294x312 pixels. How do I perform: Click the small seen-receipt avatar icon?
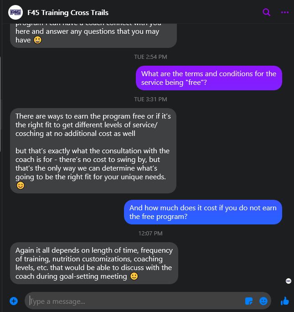tap(288, 281)
